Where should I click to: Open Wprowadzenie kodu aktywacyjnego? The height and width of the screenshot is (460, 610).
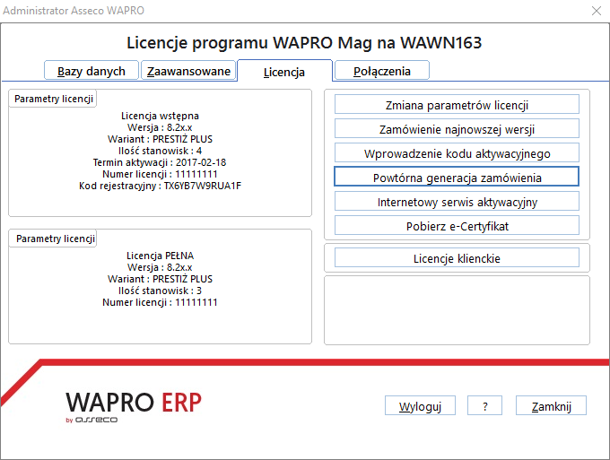coord(457,153)
